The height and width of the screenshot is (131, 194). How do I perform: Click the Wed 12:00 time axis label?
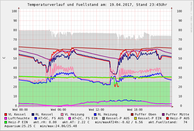(x=96, y=110)
